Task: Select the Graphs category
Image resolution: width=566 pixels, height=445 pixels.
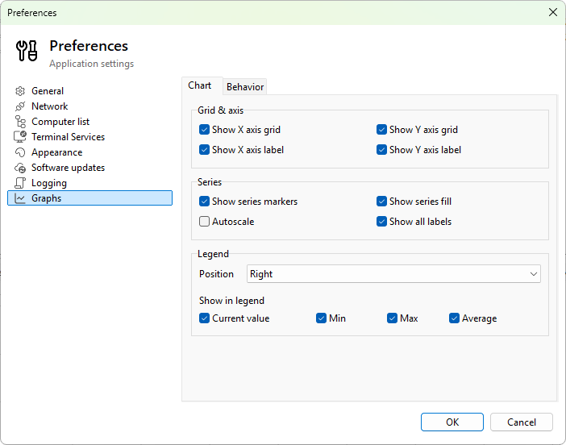Action: pyautogui.click(x=89, y=198)
